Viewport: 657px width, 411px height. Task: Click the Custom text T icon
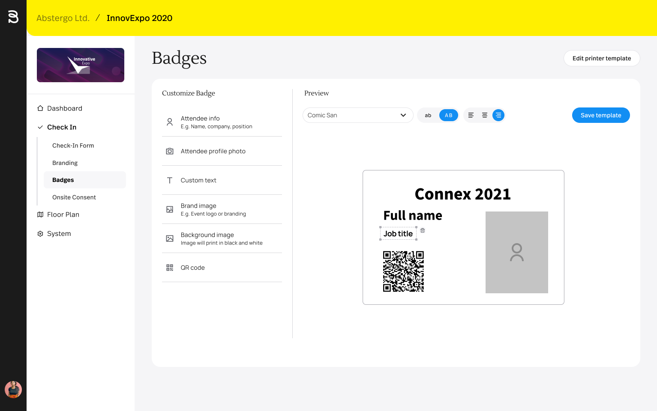[170, 180]
